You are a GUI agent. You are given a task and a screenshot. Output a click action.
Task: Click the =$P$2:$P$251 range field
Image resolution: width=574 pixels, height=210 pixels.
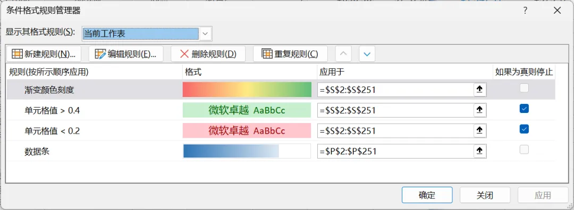click(x=395, y=151)
